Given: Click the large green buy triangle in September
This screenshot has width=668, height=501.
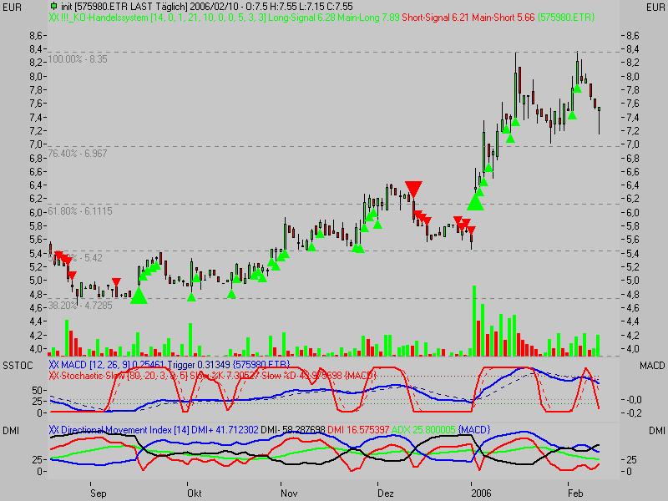Looking at the screenshot, I should (139, 294).
